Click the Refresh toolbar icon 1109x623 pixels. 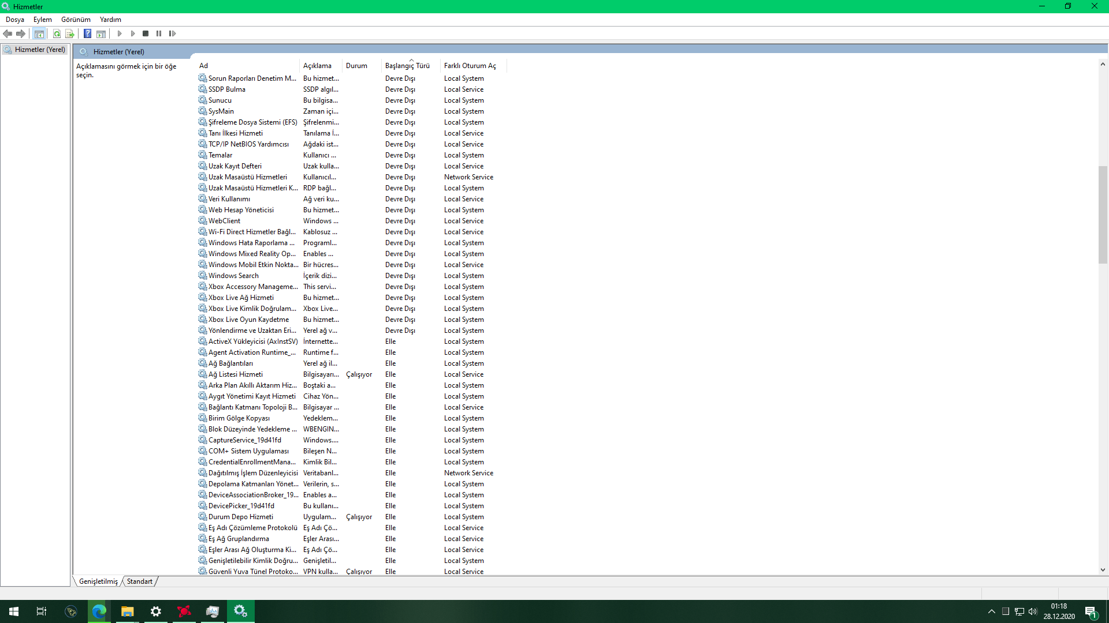(x=57, y=34)
